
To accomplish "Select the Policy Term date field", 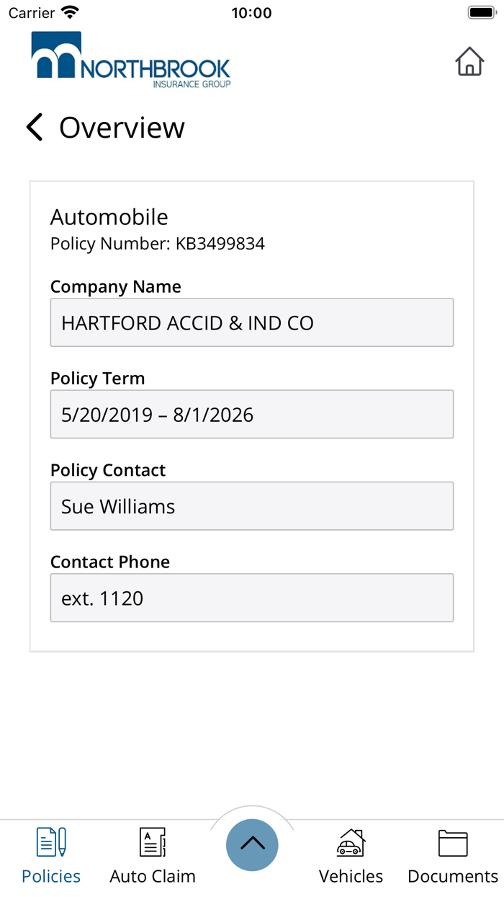I will click(x=252, y=414).
